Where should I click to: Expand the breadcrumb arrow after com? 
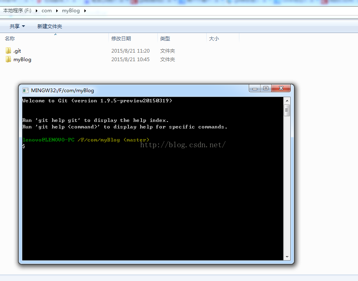tap(57, 11)
